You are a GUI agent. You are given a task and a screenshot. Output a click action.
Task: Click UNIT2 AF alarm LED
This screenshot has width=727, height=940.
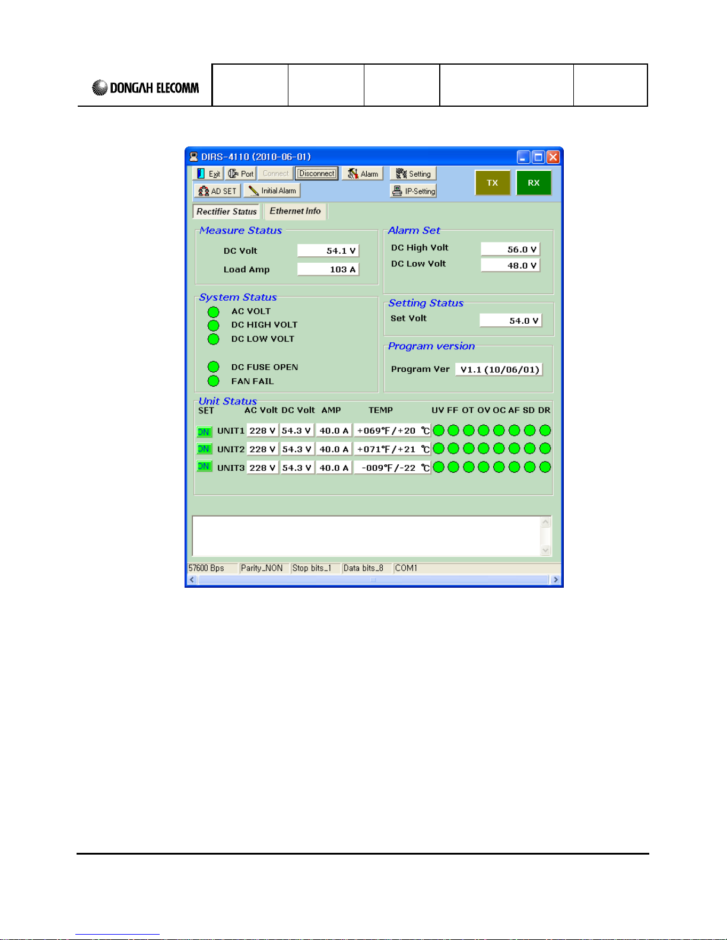click(x=515, y=449)
